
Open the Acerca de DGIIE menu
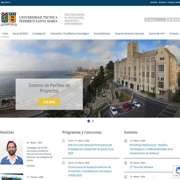(x=20, y=33)
